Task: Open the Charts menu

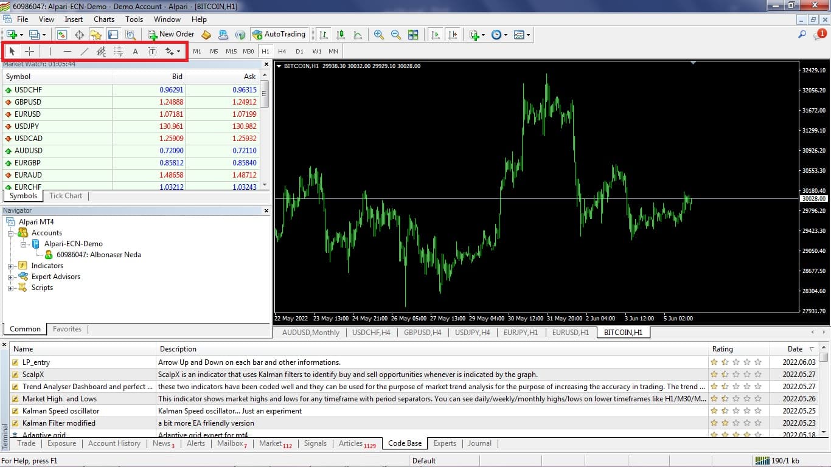Action: [x=104, y=19]
